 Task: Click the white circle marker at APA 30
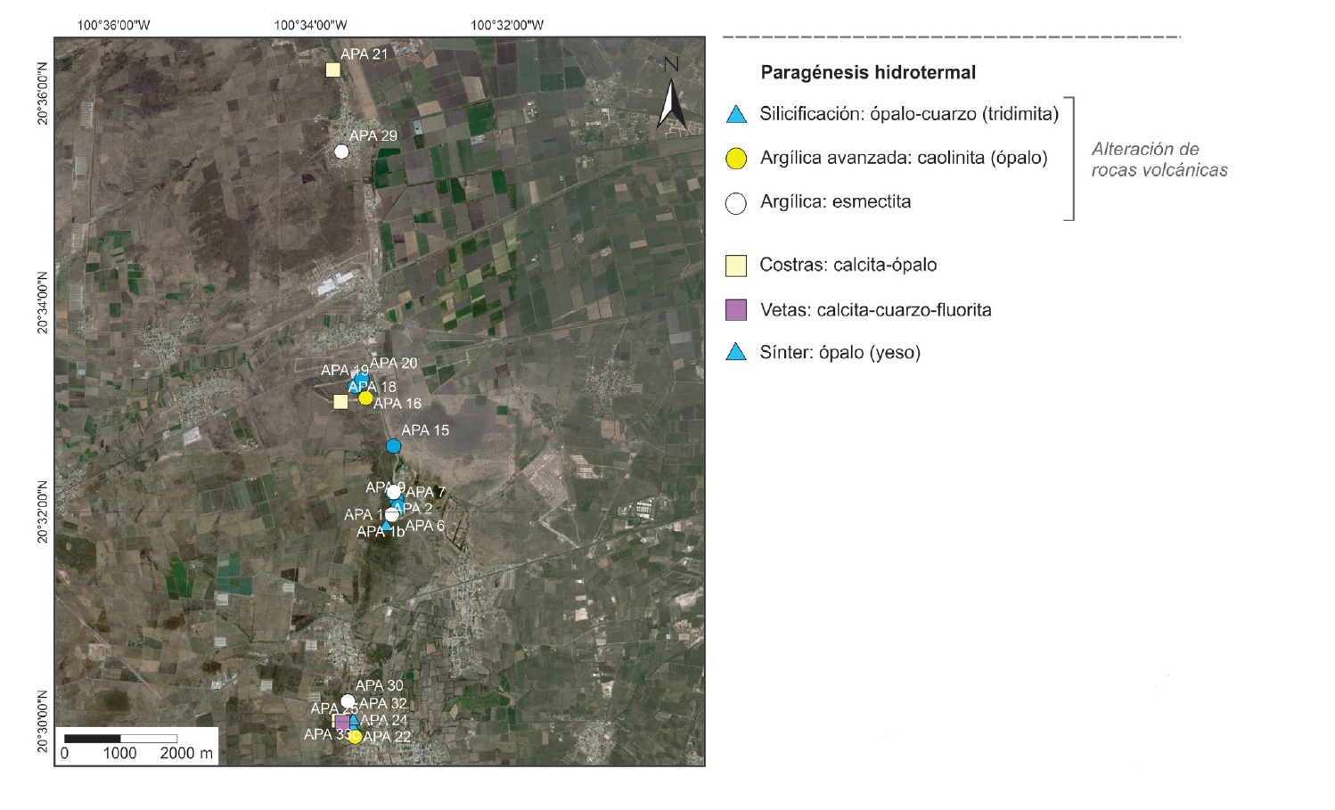pyautogui.click(x=348, y=701)
